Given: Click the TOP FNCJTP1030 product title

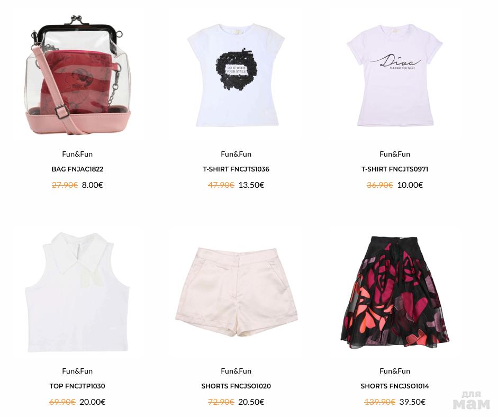Looking at the screenshot, I should pyautogui.click(x=77, y=386).
